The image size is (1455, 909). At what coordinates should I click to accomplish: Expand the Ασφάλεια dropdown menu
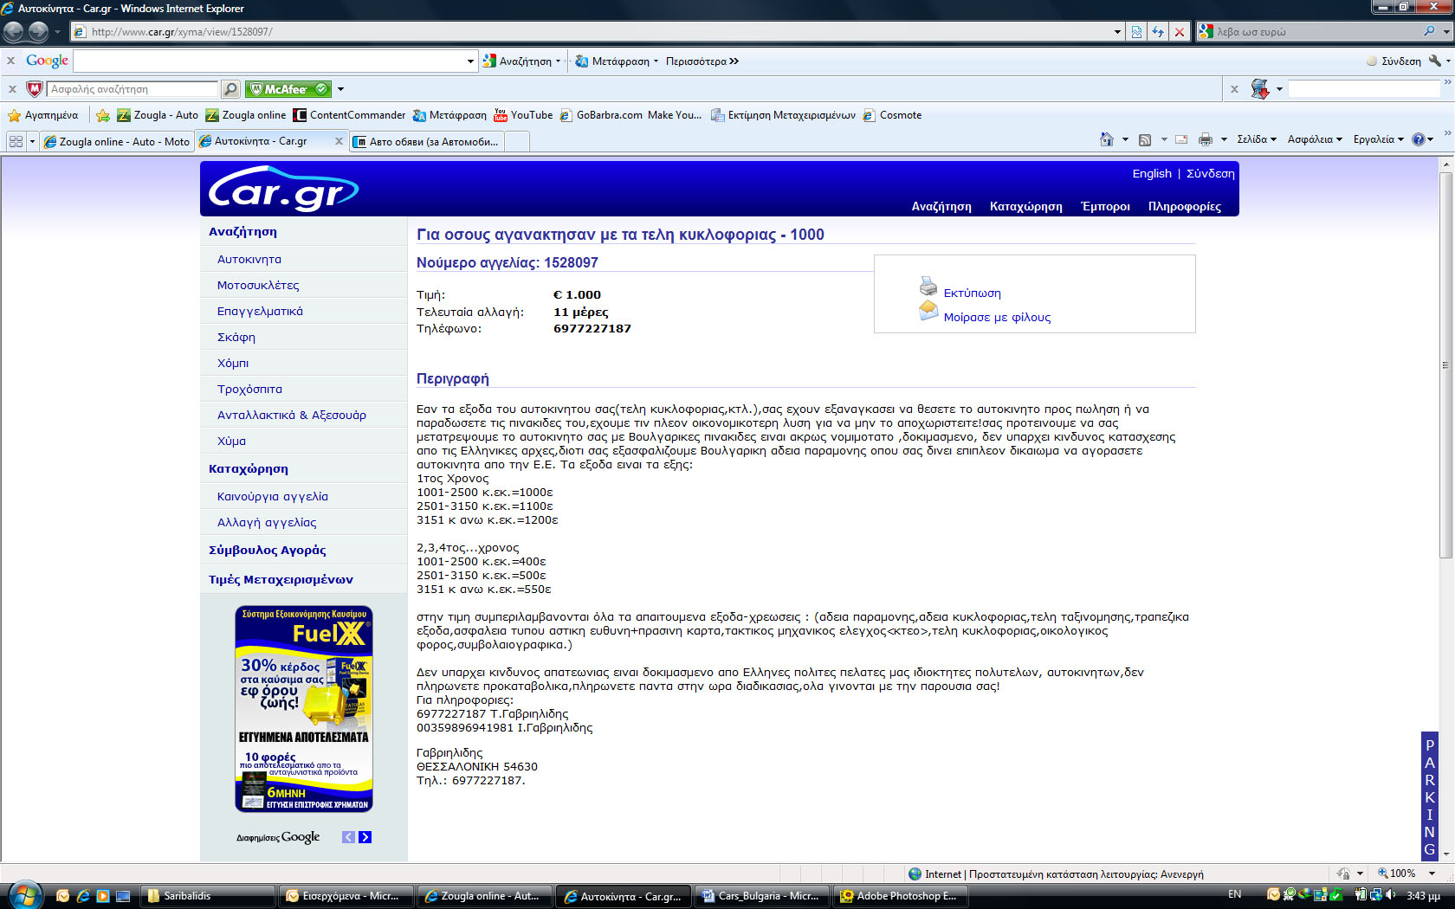coord(1314,139)
